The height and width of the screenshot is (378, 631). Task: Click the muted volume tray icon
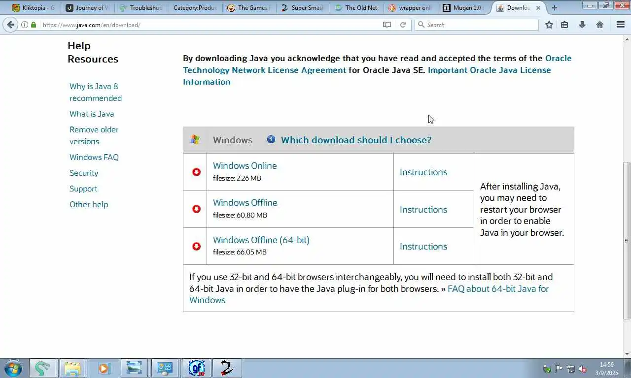coord(583,369)
